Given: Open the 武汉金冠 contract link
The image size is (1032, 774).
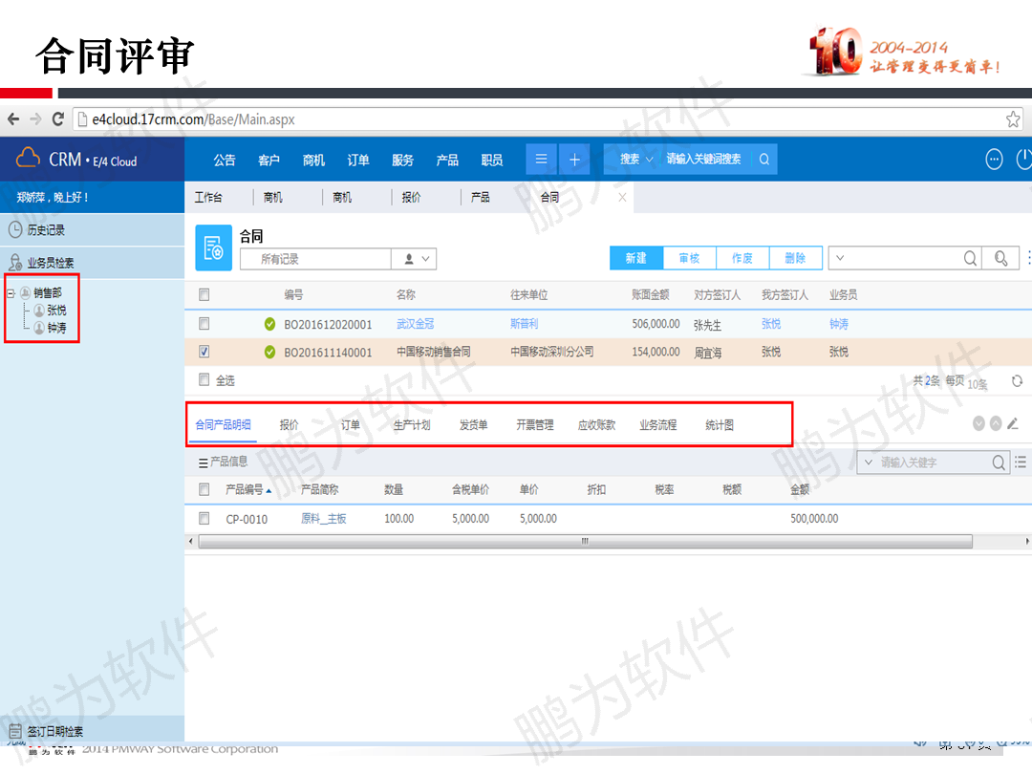Looking at the screenshot, I should [415, 324].
